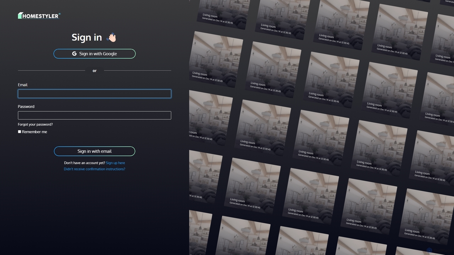The height and width of the screenshot is (255, 454).
Task: Submit with 'Sign in with email' button
Action: point(94,151)
